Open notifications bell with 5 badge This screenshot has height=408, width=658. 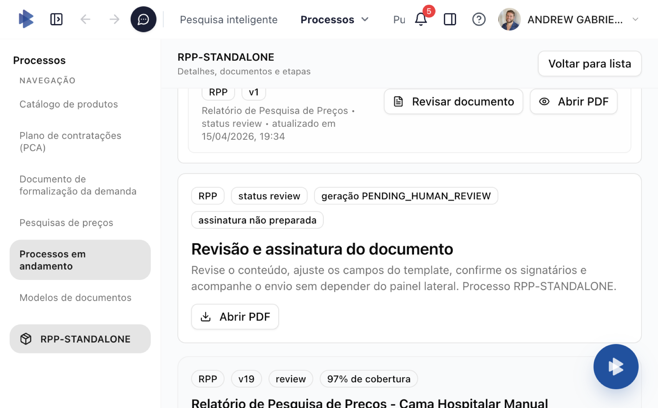coord(421,19)
